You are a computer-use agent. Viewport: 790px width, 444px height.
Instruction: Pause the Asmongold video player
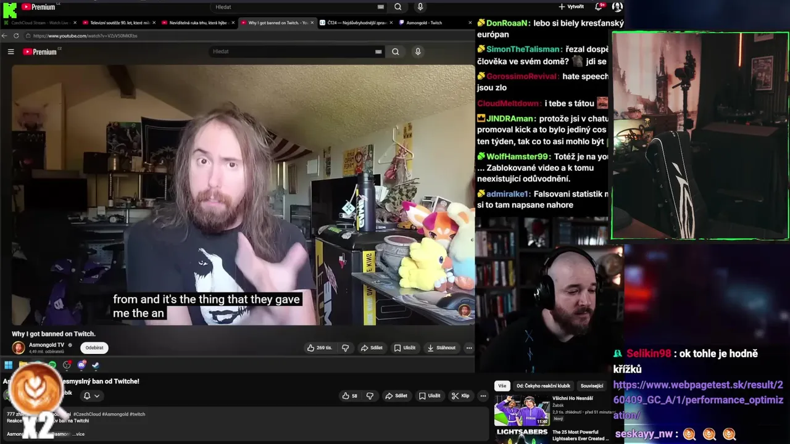[x=243, y=194]
